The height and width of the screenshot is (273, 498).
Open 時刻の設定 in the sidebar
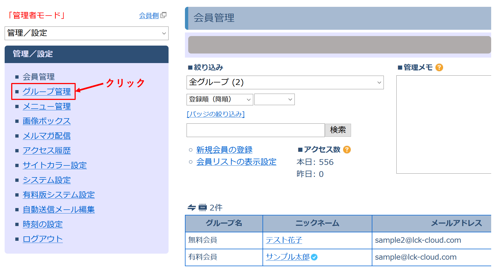[x=43, y=224]
